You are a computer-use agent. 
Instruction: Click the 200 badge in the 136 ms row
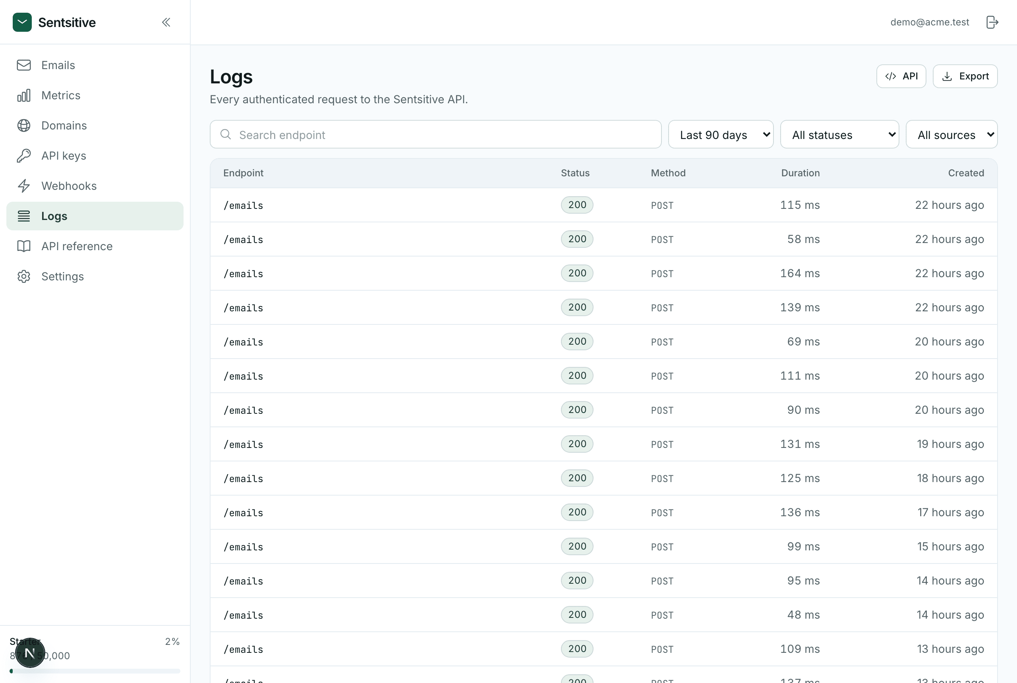pyautogui.click(x=577, y=512)
